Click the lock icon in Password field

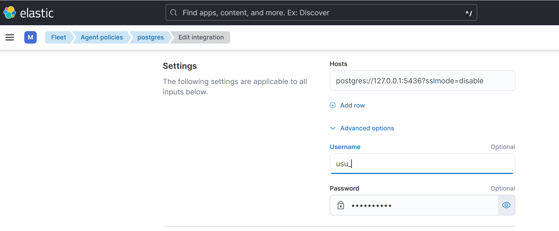(x=341, y=205)
